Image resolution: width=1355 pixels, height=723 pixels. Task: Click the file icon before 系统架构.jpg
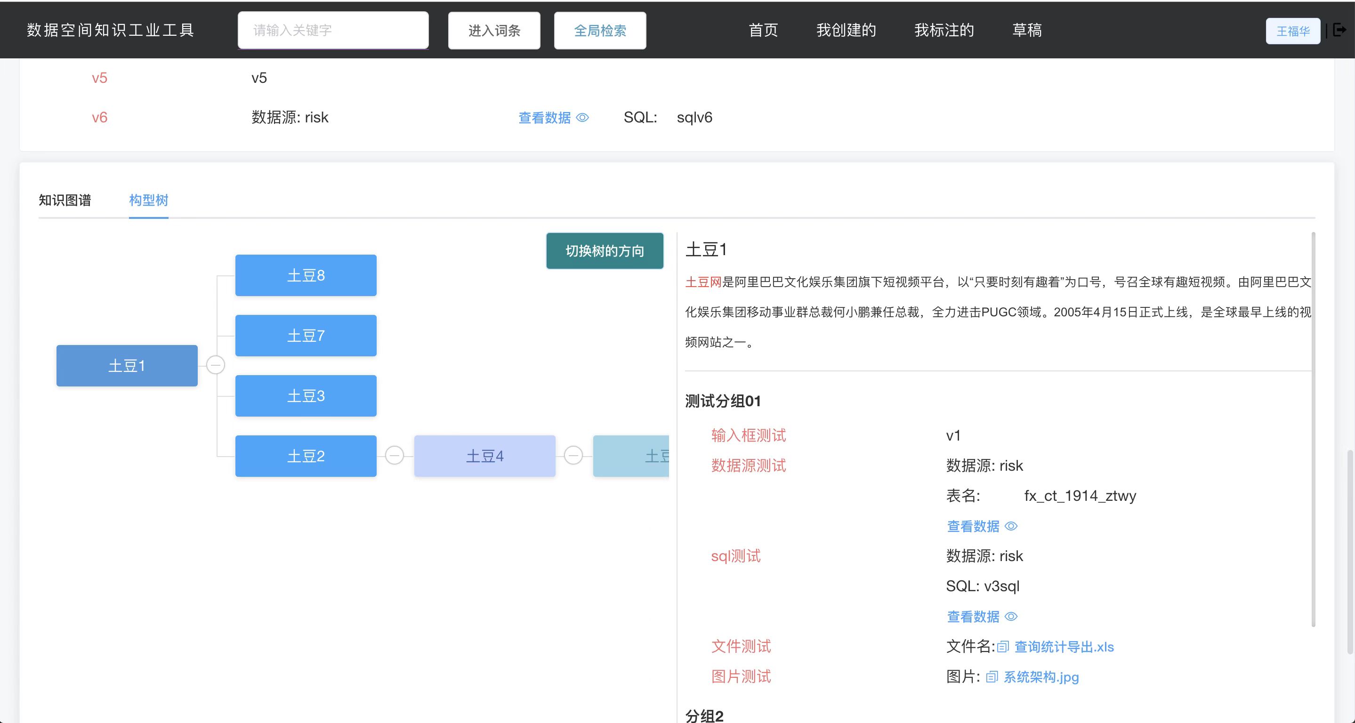[x=992, y=677]
